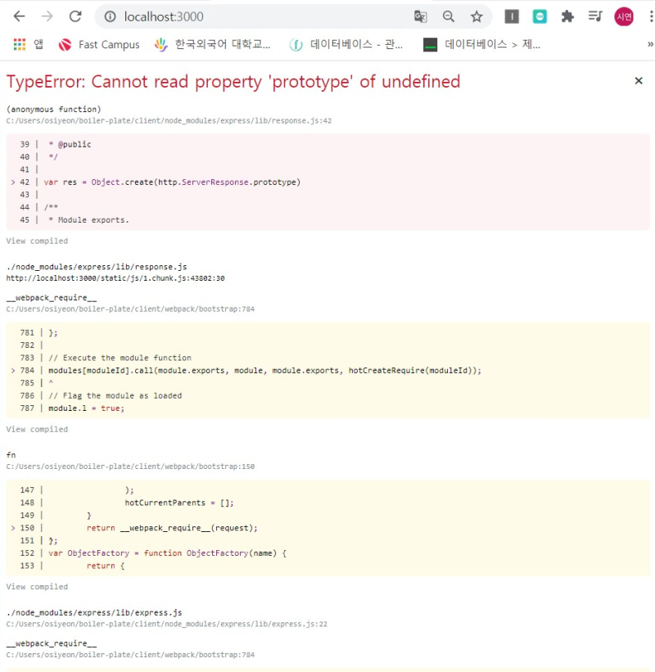Open the zoom magnifier control
Image resolution: width=655 pixels, height=672 pixels.
[449, 16]
